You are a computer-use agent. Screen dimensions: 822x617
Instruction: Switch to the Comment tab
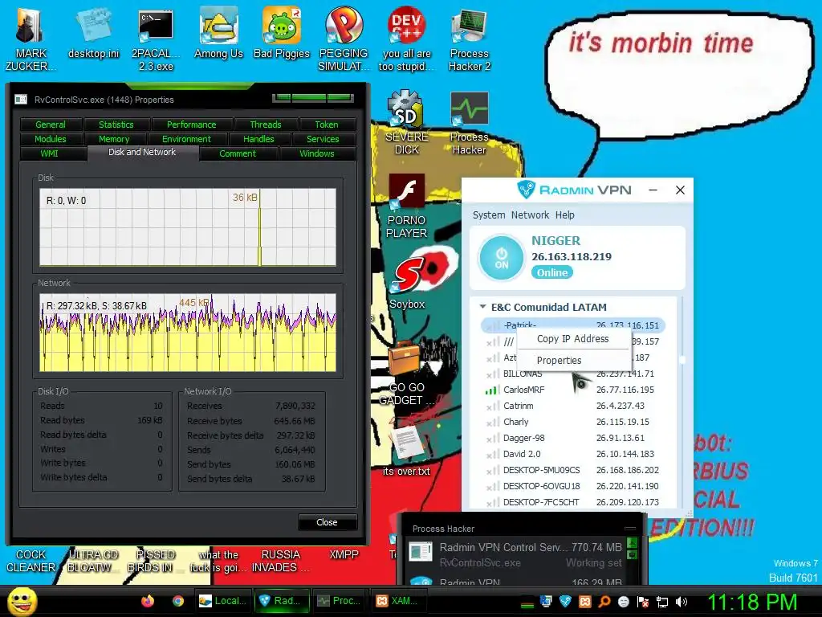(x=238, y=153)
